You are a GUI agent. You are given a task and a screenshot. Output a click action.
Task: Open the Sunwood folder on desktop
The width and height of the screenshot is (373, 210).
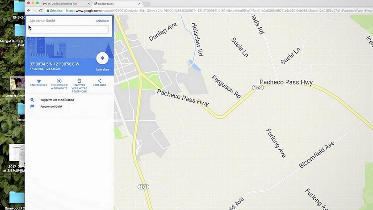(x=16, y=198)
